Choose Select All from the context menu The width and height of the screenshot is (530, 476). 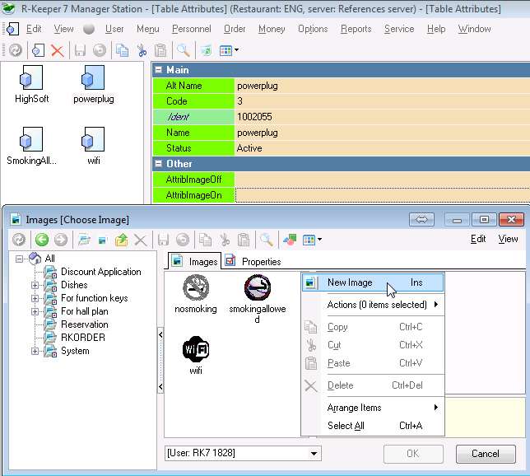[x=373, y=426]
